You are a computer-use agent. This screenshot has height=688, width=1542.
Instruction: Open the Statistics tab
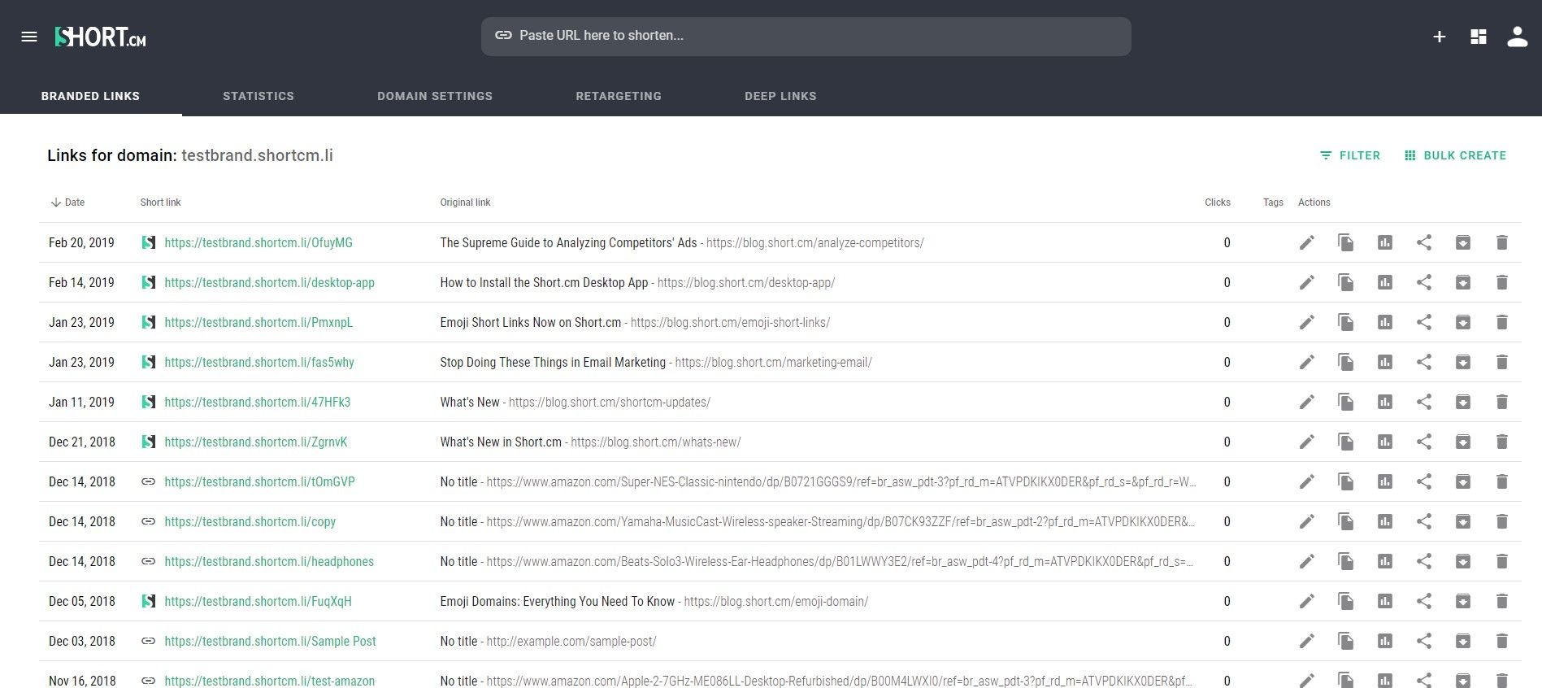[258, 96]
